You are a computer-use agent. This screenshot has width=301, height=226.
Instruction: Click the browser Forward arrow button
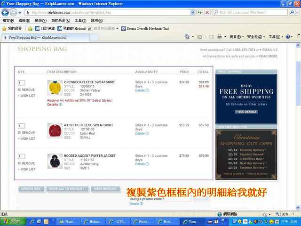pos(13,13)
